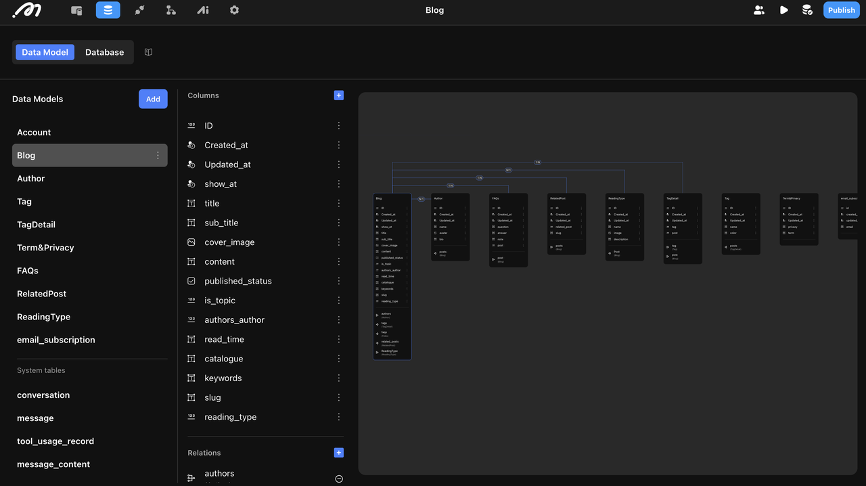Remove the authors relation minus icon

[x=339, y=479]
